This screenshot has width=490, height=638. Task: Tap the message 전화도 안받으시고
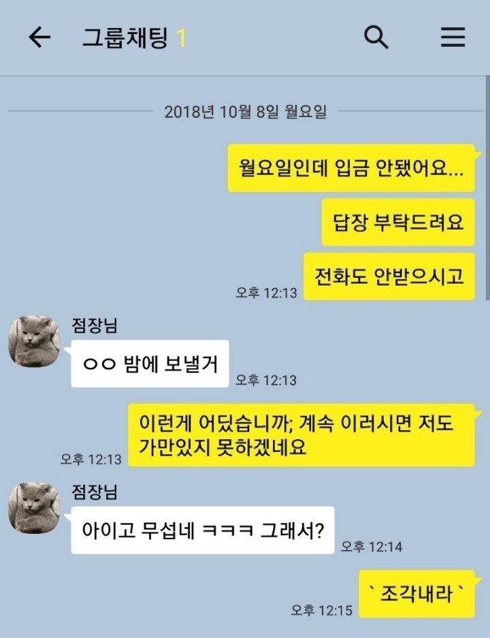coord(389,276)
